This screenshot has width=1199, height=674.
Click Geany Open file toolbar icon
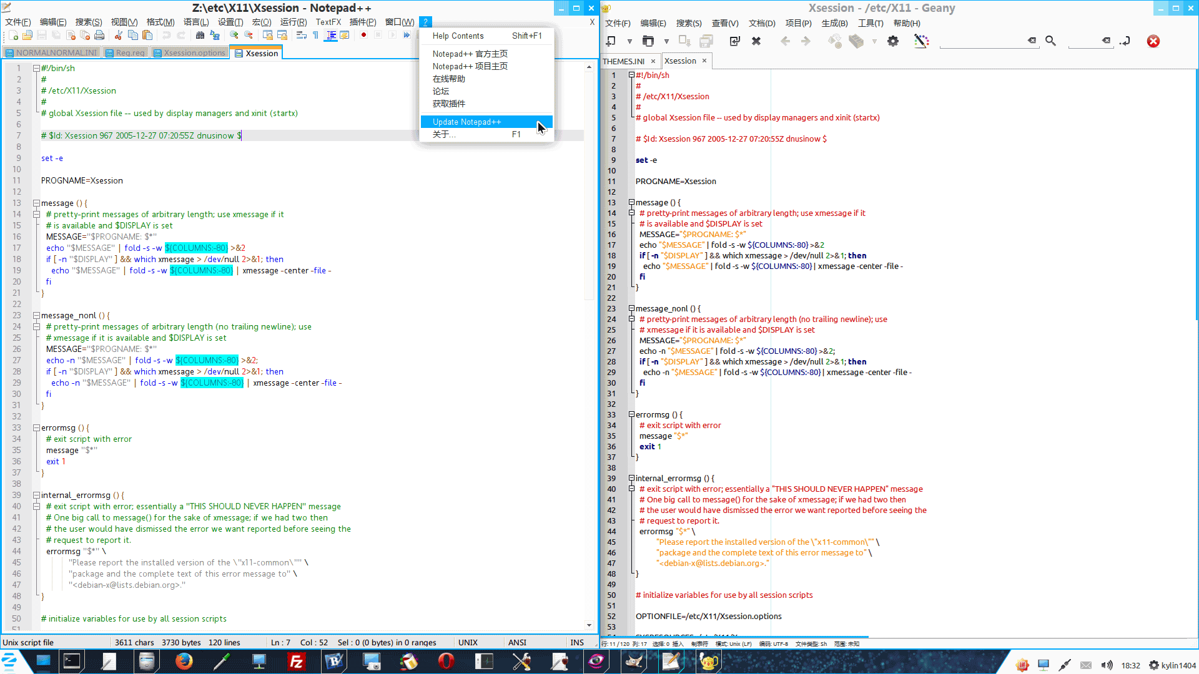(648, 41)
